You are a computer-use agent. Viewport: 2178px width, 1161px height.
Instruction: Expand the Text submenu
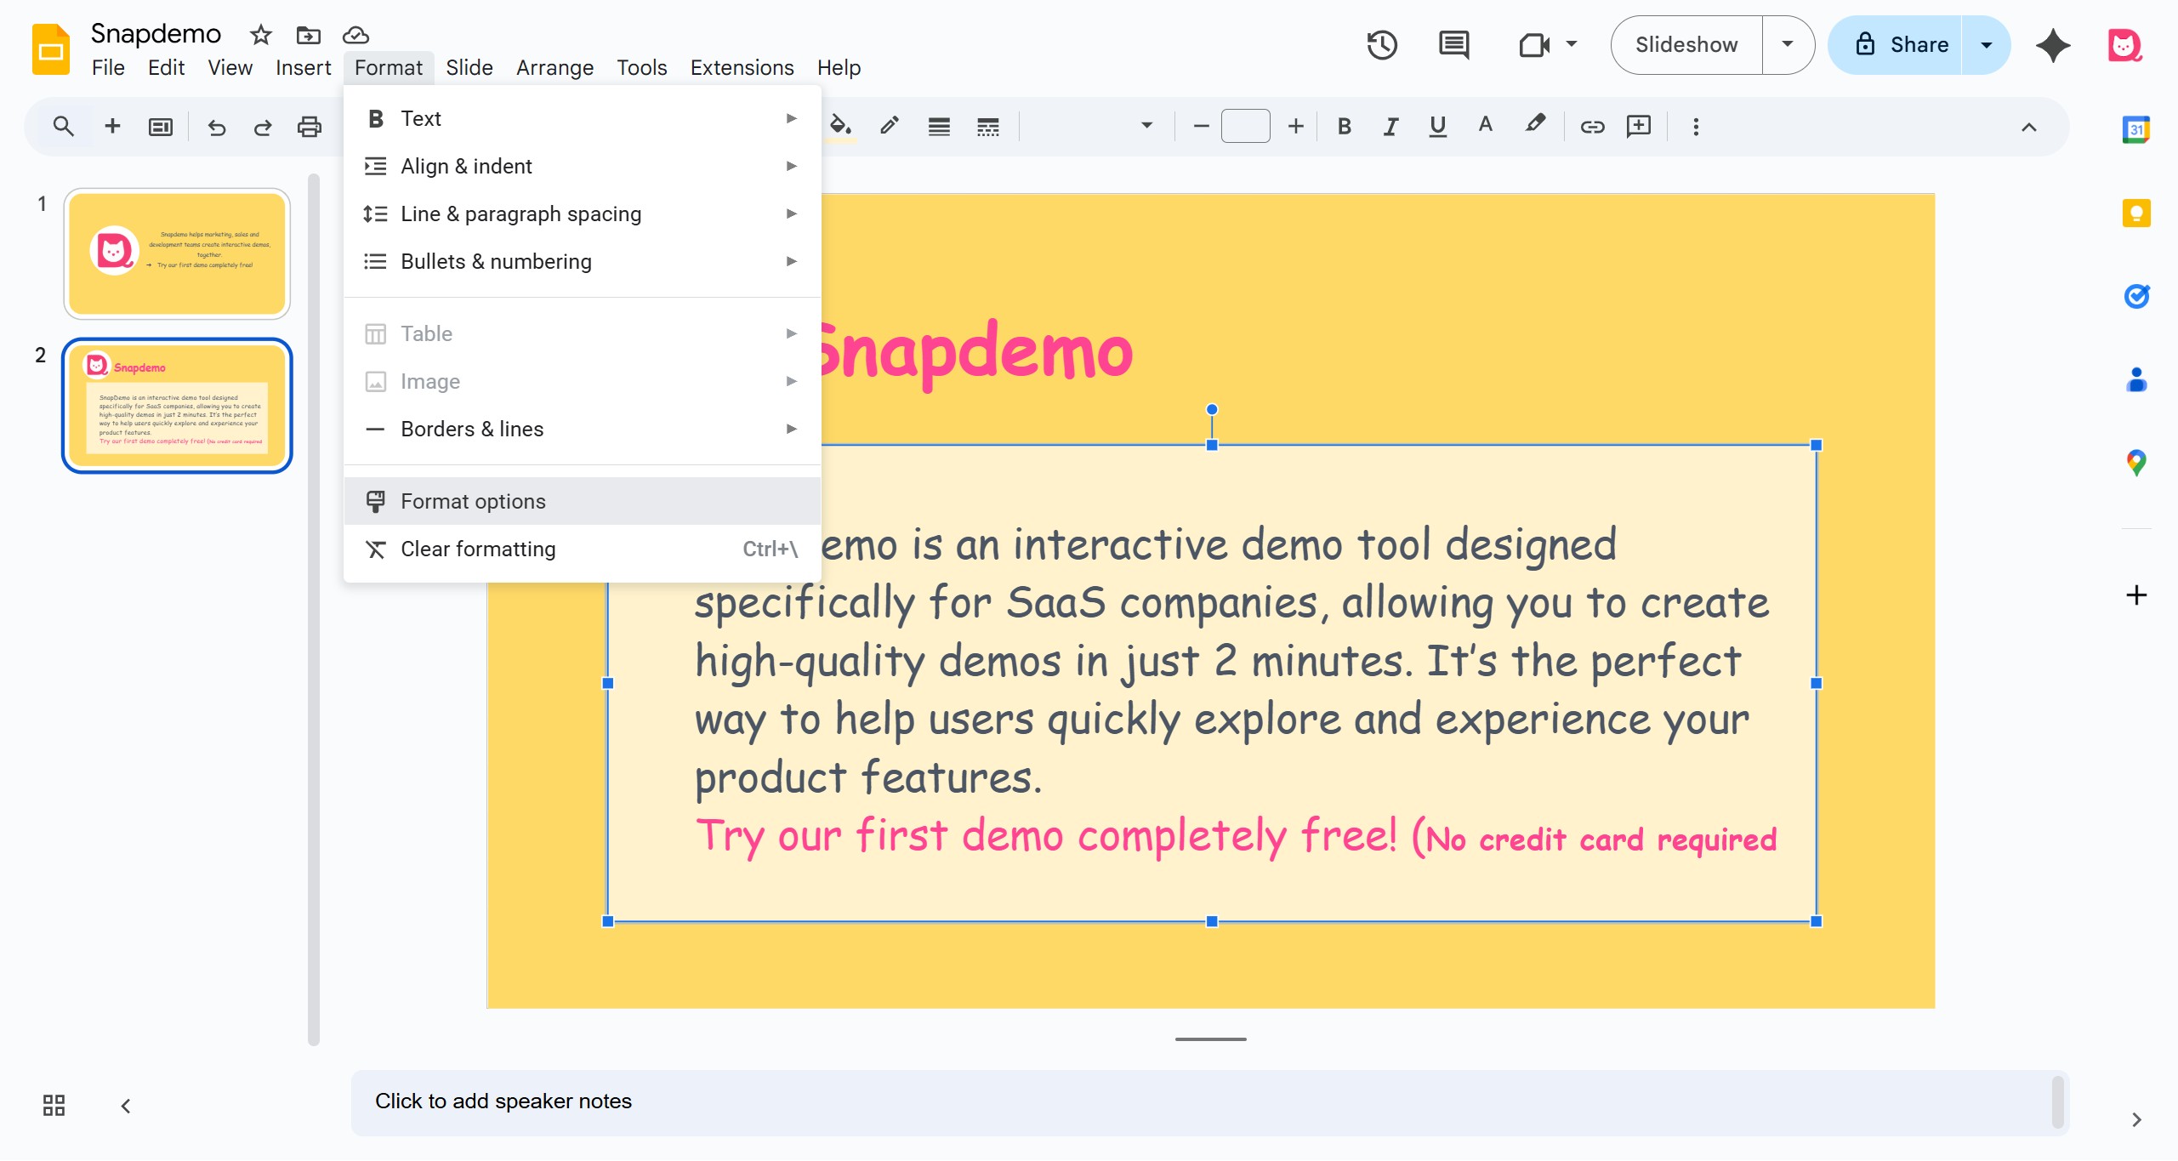(583, 118)
